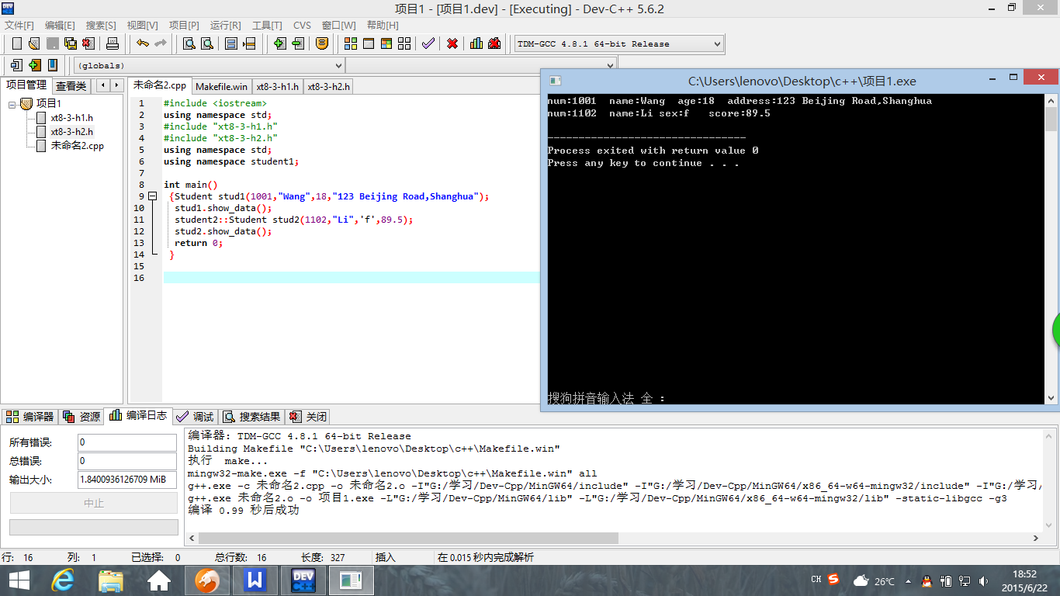Screen dimensions: 1060x596
Task: Click the Run program window icon
Action: point(369,43)
